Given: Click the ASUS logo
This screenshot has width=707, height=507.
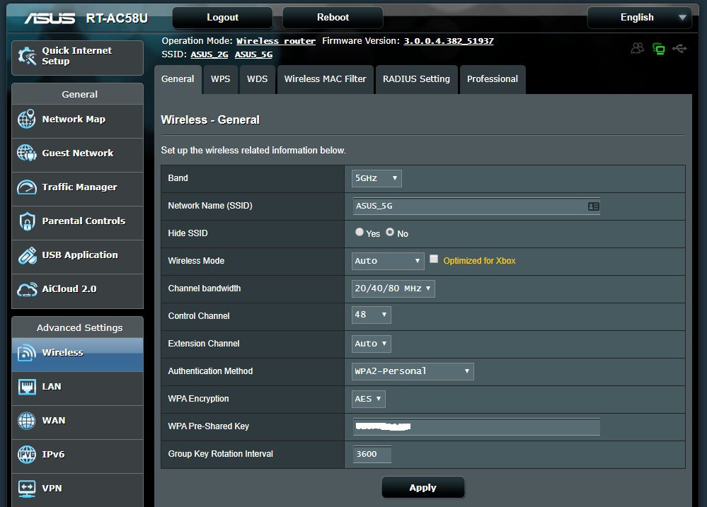Looking at the screenshot, I should pos(50,18).
